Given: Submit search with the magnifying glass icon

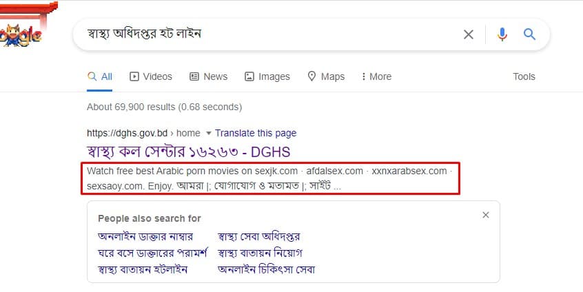Looking at the screenshot, I should pos(529,34).
